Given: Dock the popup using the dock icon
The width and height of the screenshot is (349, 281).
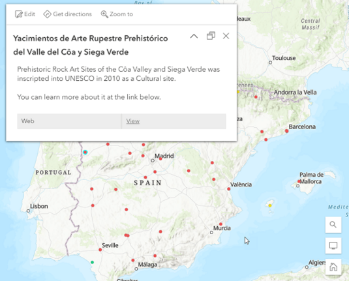Looking at the screenshot, I should point(211,36).
